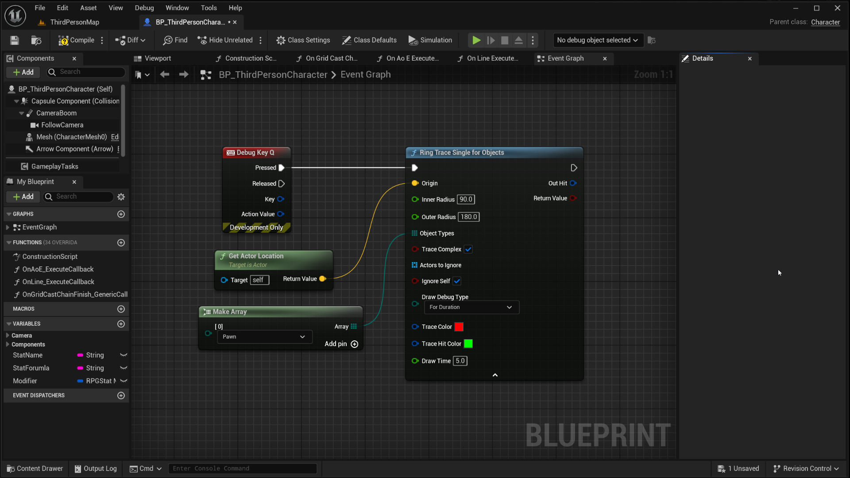Click the Eject from player button
850x478 pixels.
(518, 40)
